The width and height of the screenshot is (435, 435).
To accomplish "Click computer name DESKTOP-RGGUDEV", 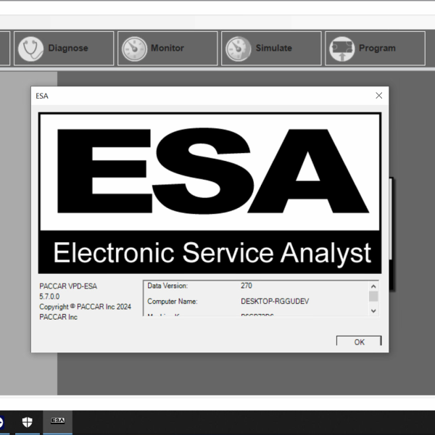I will point(275,302).
